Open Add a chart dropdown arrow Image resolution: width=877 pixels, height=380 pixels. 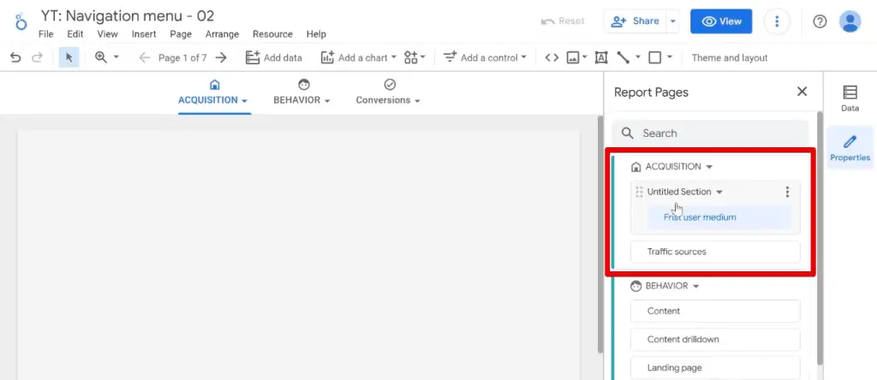coord(394,57)
